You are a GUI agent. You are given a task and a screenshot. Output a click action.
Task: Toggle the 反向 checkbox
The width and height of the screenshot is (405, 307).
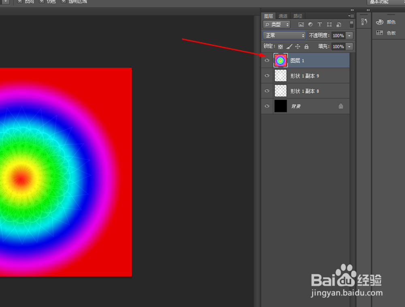(20, 1)
